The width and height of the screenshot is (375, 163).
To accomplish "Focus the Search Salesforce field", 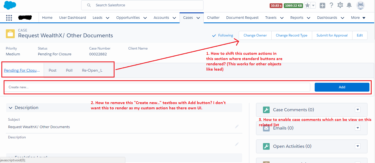I will tap(142, 5).
